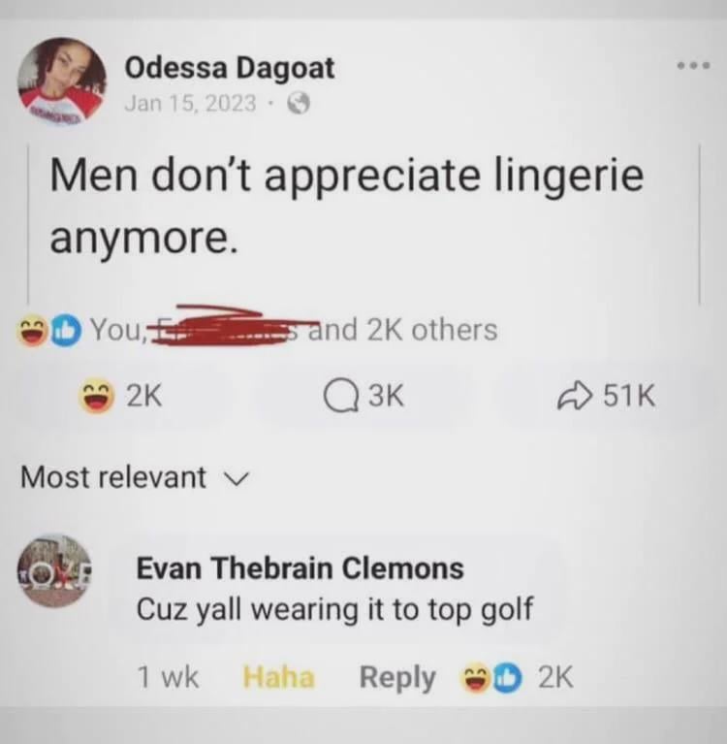Click the chevron next to Most relevant
The width and height of the screenshot is (727, 744).
[x=236, y=478]
